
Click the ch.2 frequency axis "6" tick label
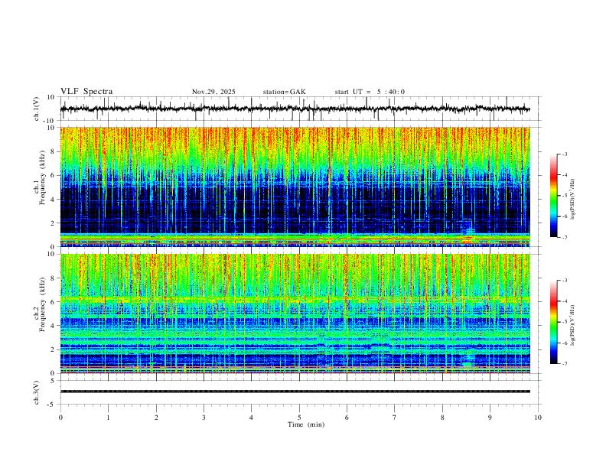tap(54, 301)
